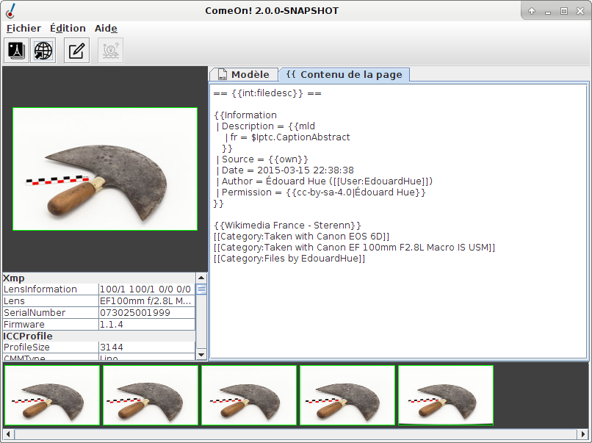Select the Lens metadata row label
This screenshot has width=592, height=443.
[51, 301]
